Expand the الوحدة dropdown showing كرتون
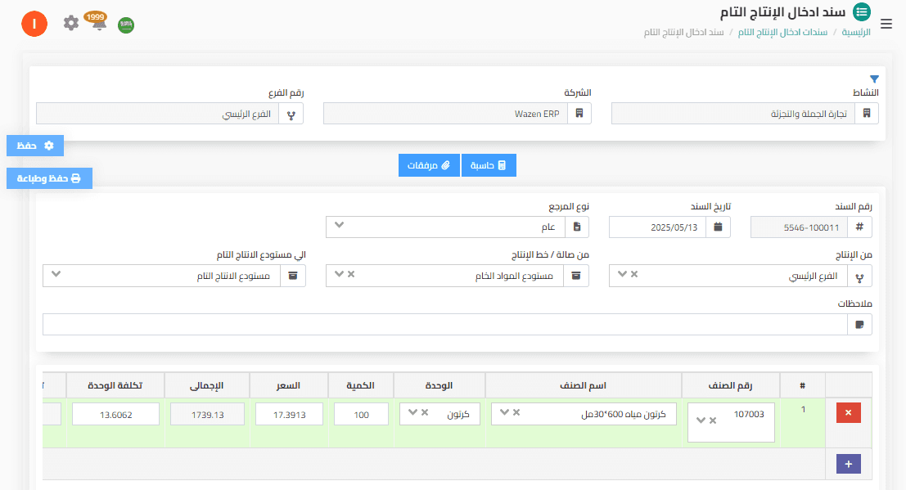This screenshot has height=490, width=906. [412, 413]
